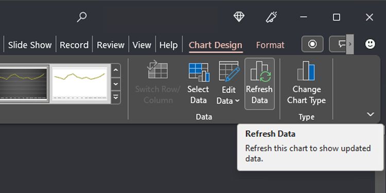Open the Microsoft 365 premium diamond icon
The width and height of the screenshot is (386, 193).
pyautogui.click(x=239, y=17)
